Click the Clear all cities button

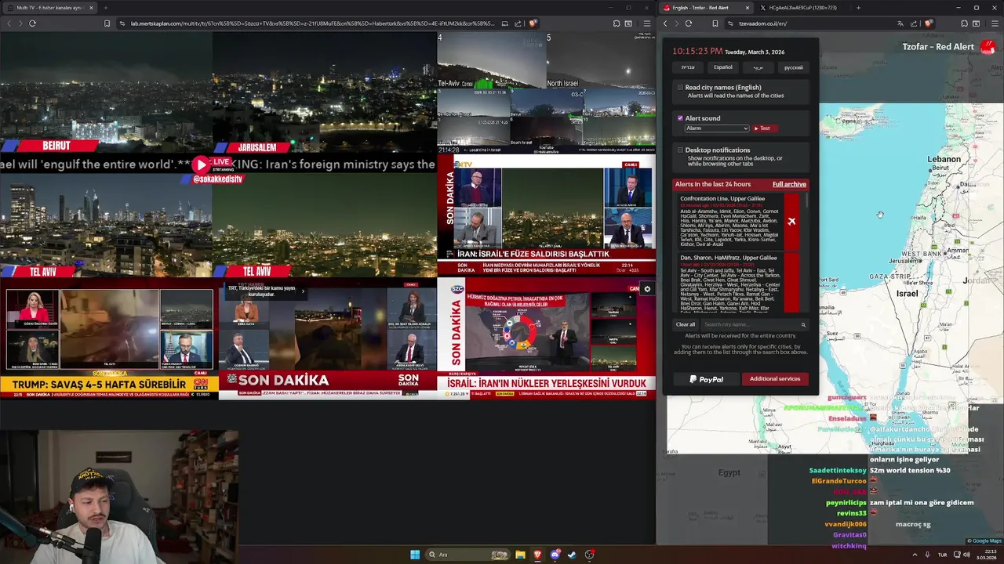pyautogui.click(x=686, y=324)
